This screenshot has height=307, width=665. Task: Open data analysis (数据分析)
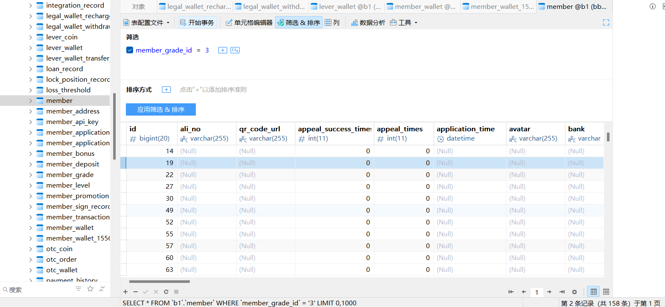coord(368,22)
